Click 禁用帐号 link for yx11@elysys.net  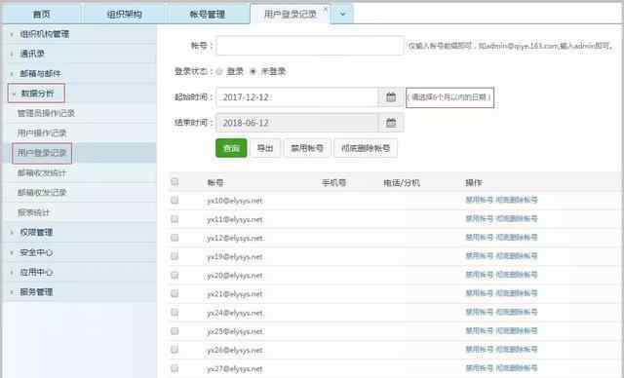[479, 218]
